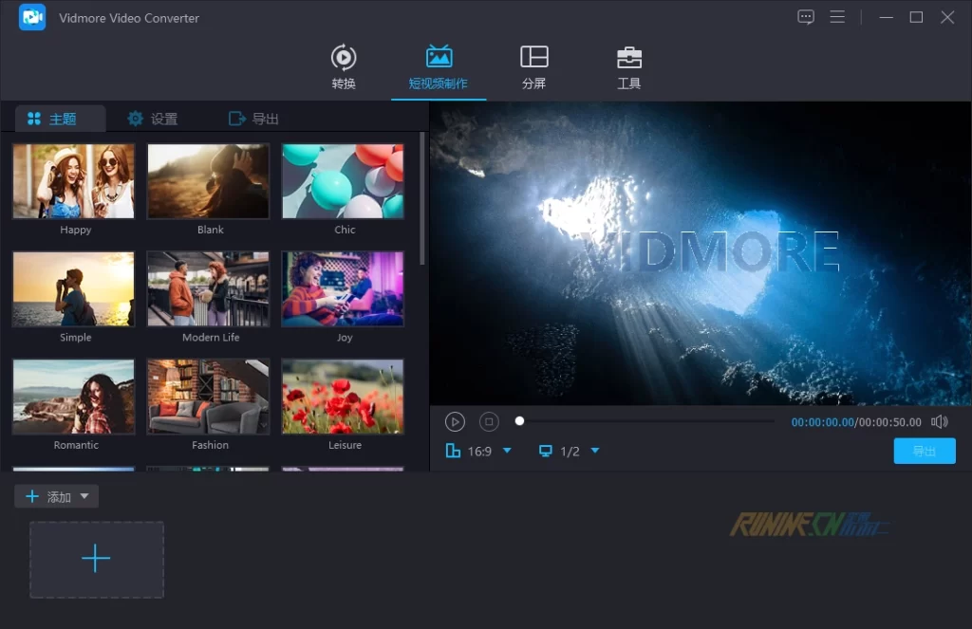Image resolution: width=972 pixels, height=629 pixels.
Task: Open the dropdown arrow beside 添加 button
Action: pyautogui.click(x=84, y=496)
